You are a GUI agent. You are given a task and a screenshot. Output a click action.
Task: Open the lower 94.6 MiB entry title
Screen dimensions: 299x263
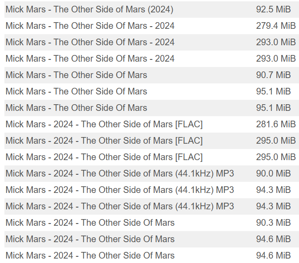(x=90, y=255)
